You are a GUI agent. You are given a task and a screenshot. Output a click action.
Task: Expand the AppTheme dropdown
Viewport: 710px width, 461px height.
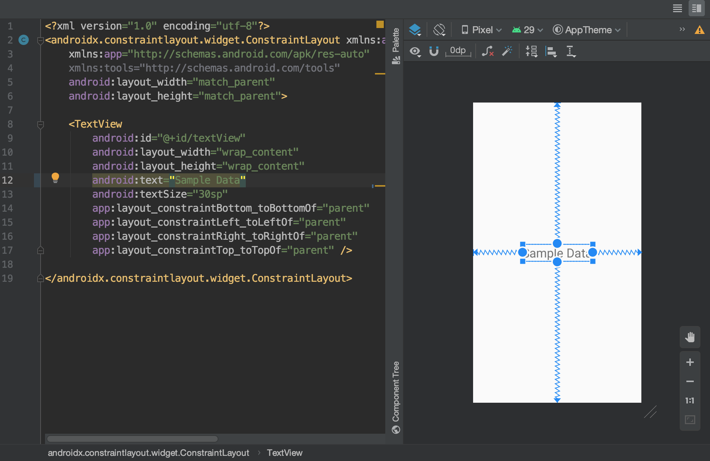click(587, 30)
